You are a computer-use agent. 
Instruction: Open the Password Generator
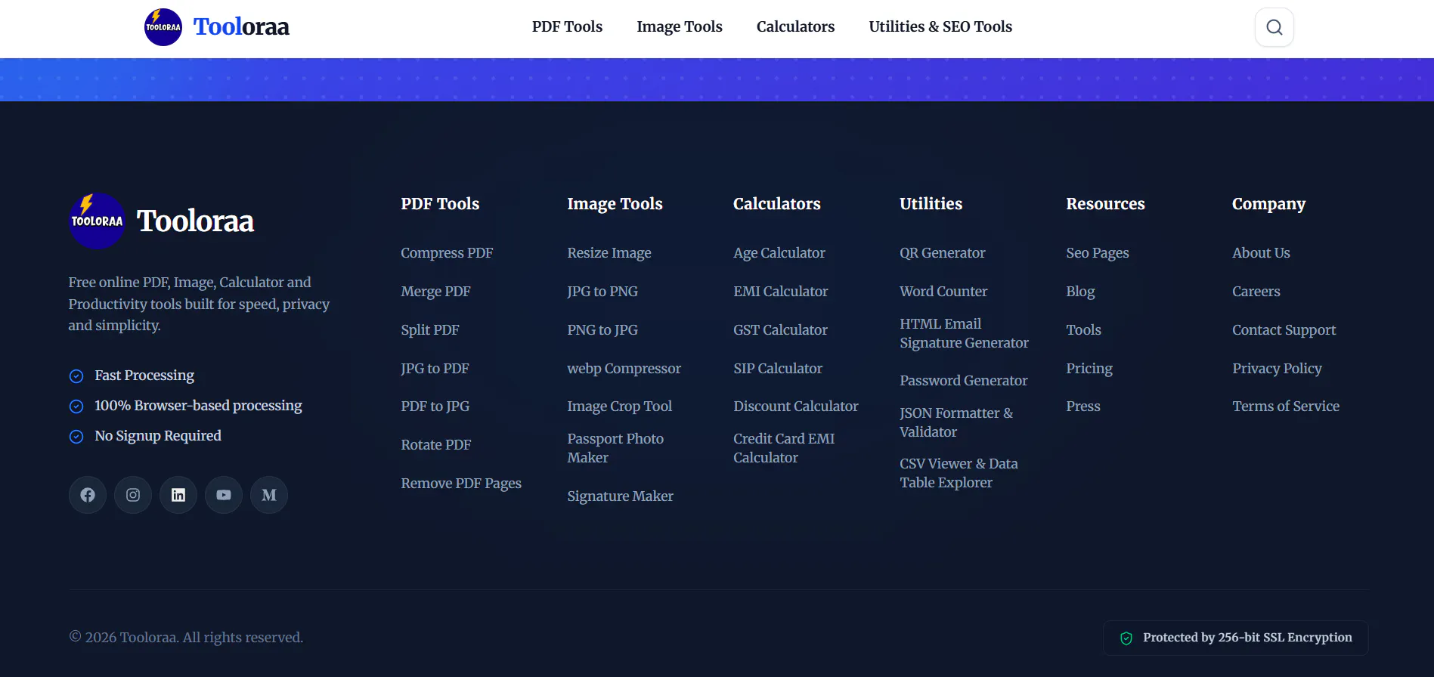[x=964, y=381]
